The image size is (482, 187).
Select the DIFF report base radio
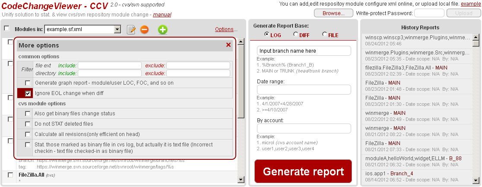[296, 35]
